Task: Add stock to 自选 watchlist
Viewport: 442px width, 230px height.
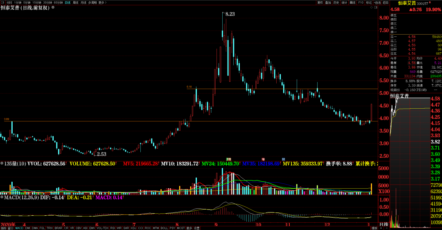Action: pos(377,2)
